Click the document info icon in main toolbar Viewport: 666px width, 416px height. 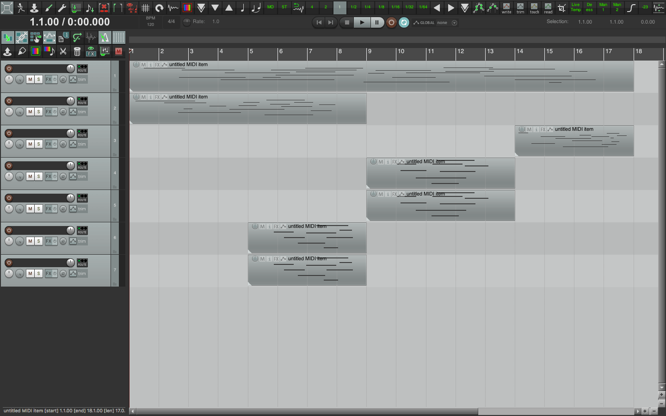click(x=63, y=37)
